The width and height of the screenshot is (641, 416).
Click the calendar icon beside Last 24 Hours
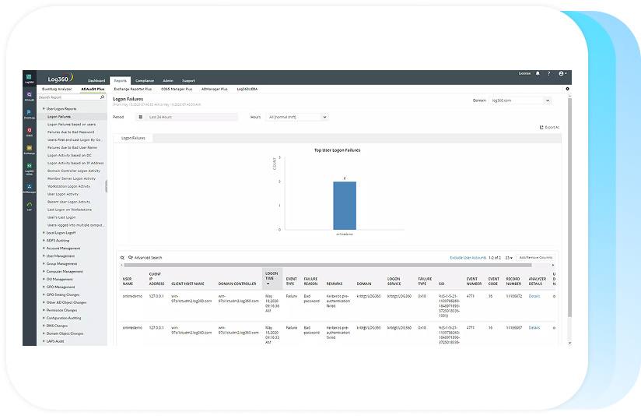point(141,117)
